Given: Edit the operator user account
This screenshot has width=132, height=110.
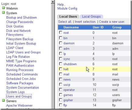Looking at the screenshot, I should click(x=69, y=90).
